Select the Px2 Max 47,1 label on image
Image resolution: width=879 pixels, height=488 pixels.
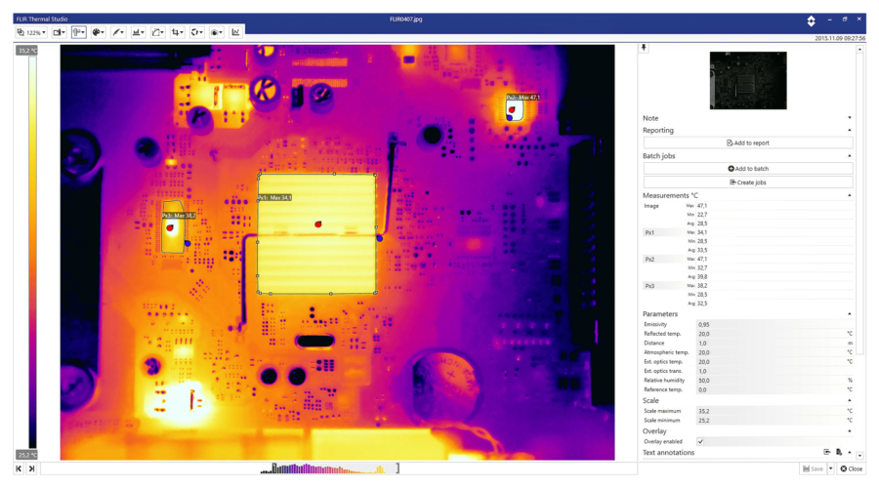click(x=523, y=98)
